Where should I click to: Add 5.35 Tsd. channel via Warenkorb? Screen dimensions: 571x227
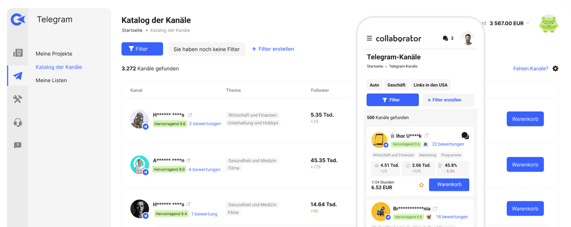pyautogui.click(x=525, y=119)
